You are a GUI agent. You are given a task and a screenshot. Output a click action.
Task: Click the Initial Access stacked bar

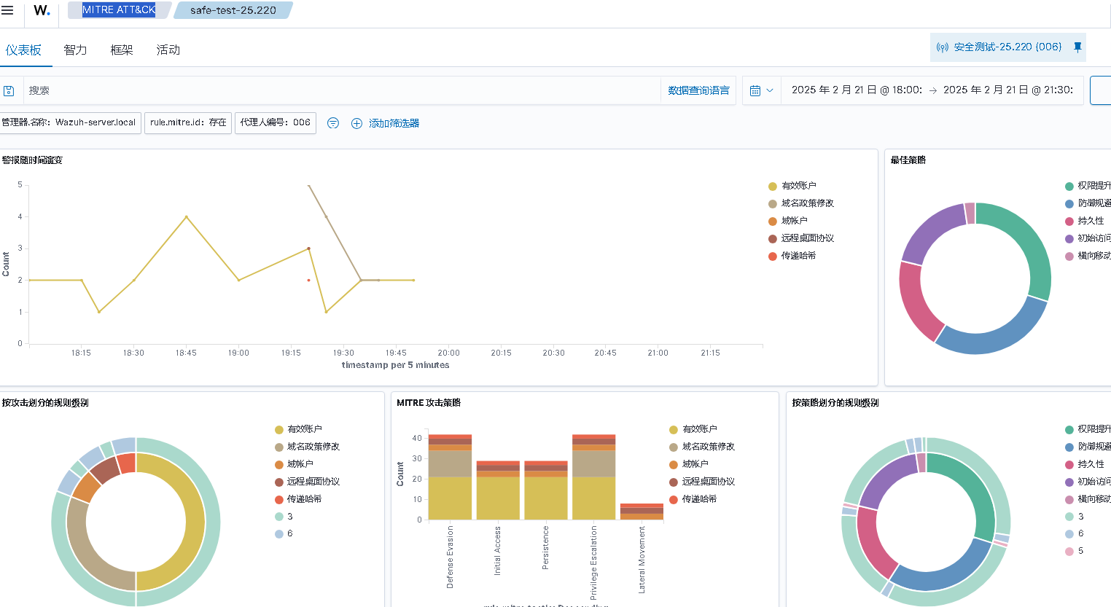[x=498, y=490]
